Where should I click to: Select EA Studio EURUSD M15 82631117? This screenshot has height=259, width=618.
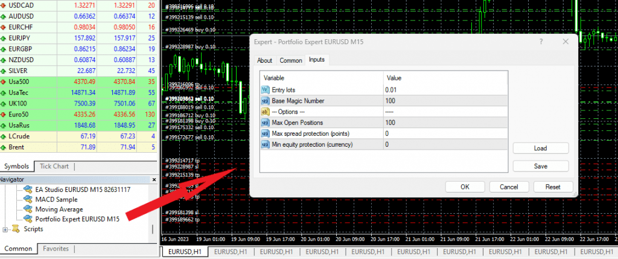(83, 190)
